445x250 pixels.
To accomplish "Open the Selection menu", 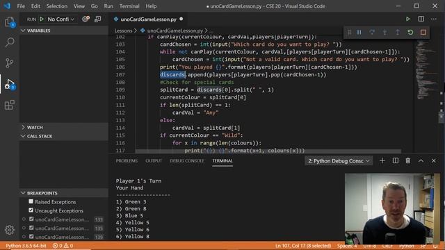I will (57, 6).
